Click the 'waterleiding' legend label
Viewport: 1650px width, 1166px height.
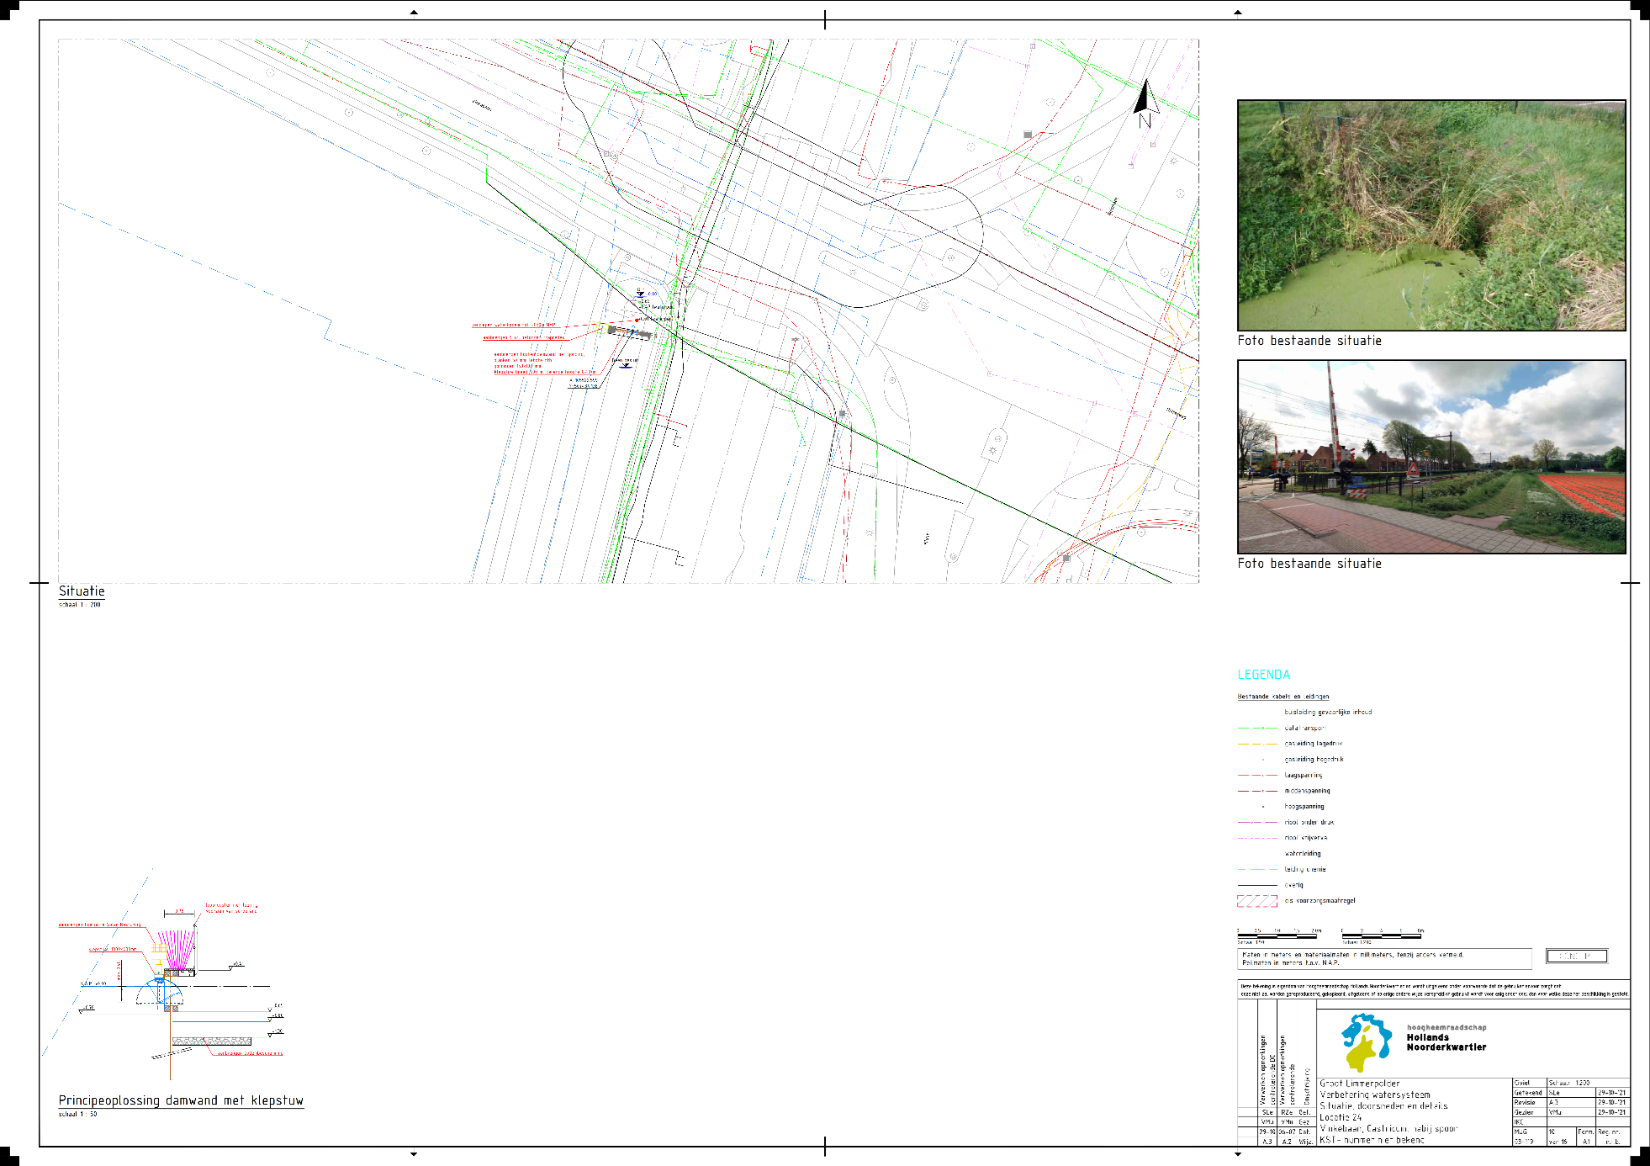click(x=1303, y=853)
